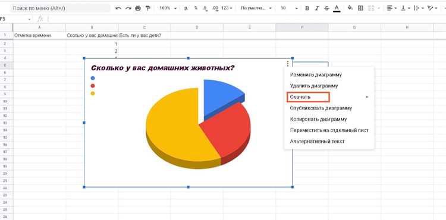The height and width of the screenshot is (220, 446).
Task: Click cell B1 'Сколько у вас домашних'
Action: tap(92, 36)
